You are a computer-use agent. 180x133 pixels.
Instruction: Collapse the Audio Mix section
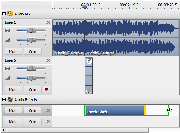[4, 14]
